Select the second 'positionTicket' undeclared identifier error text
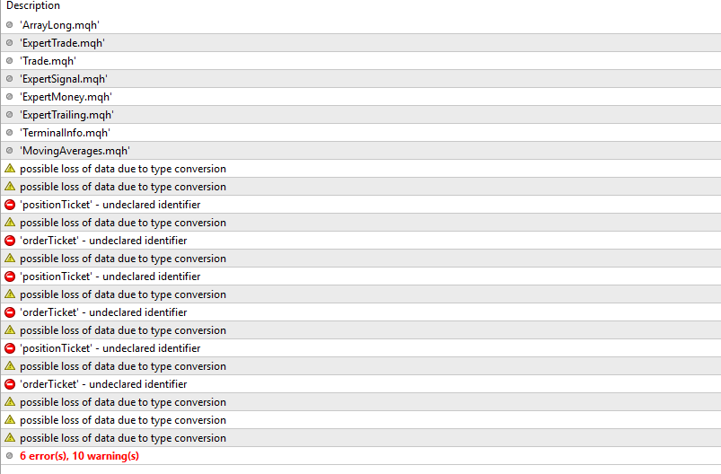 point(110,276)
